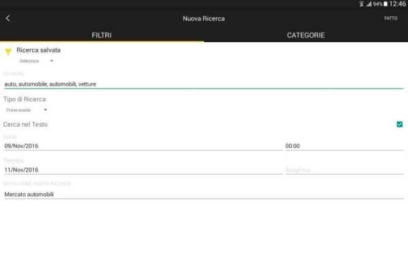
Task: Tap FATTO to finish the search
Action: (390, 18)
